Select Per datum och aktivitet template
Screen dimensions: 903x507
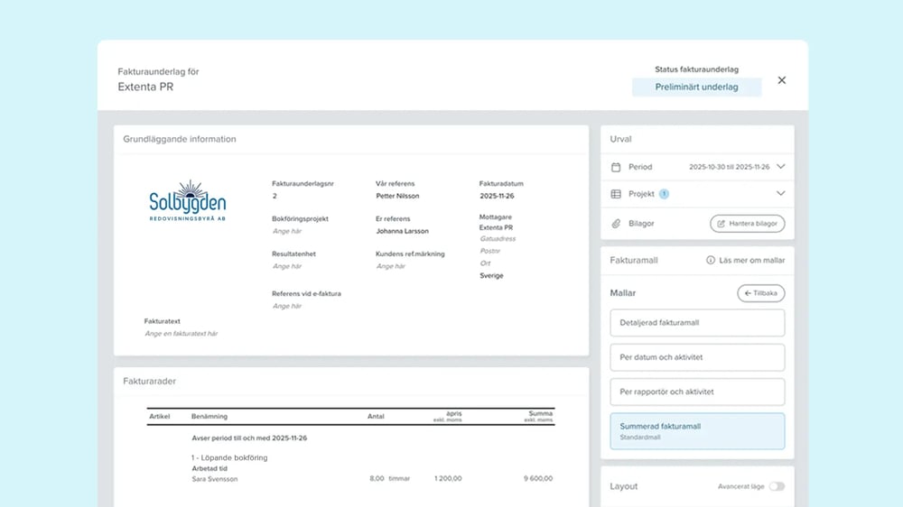coord(697,357)
